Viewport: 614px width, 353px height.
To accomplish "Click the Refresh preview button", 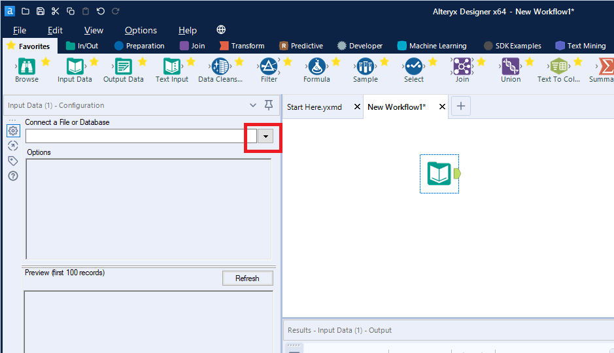I will tap(247, 278).
